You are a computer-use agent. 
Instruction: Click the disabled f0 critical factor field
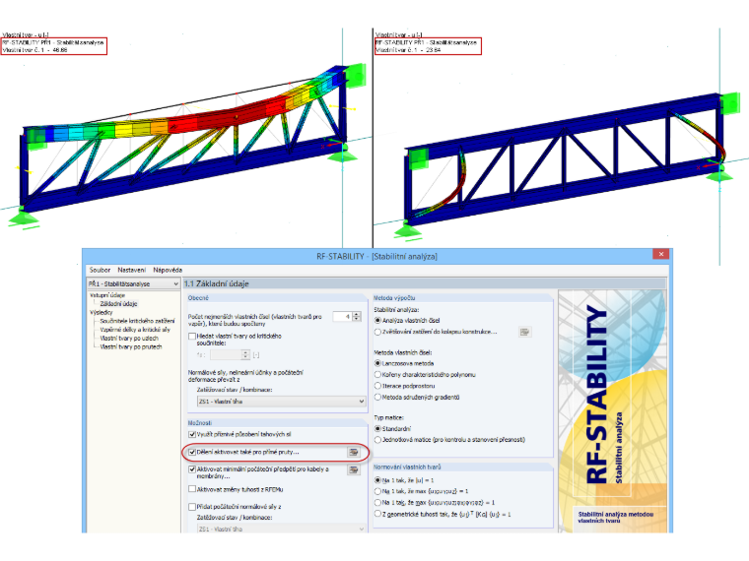pos(227,355)
